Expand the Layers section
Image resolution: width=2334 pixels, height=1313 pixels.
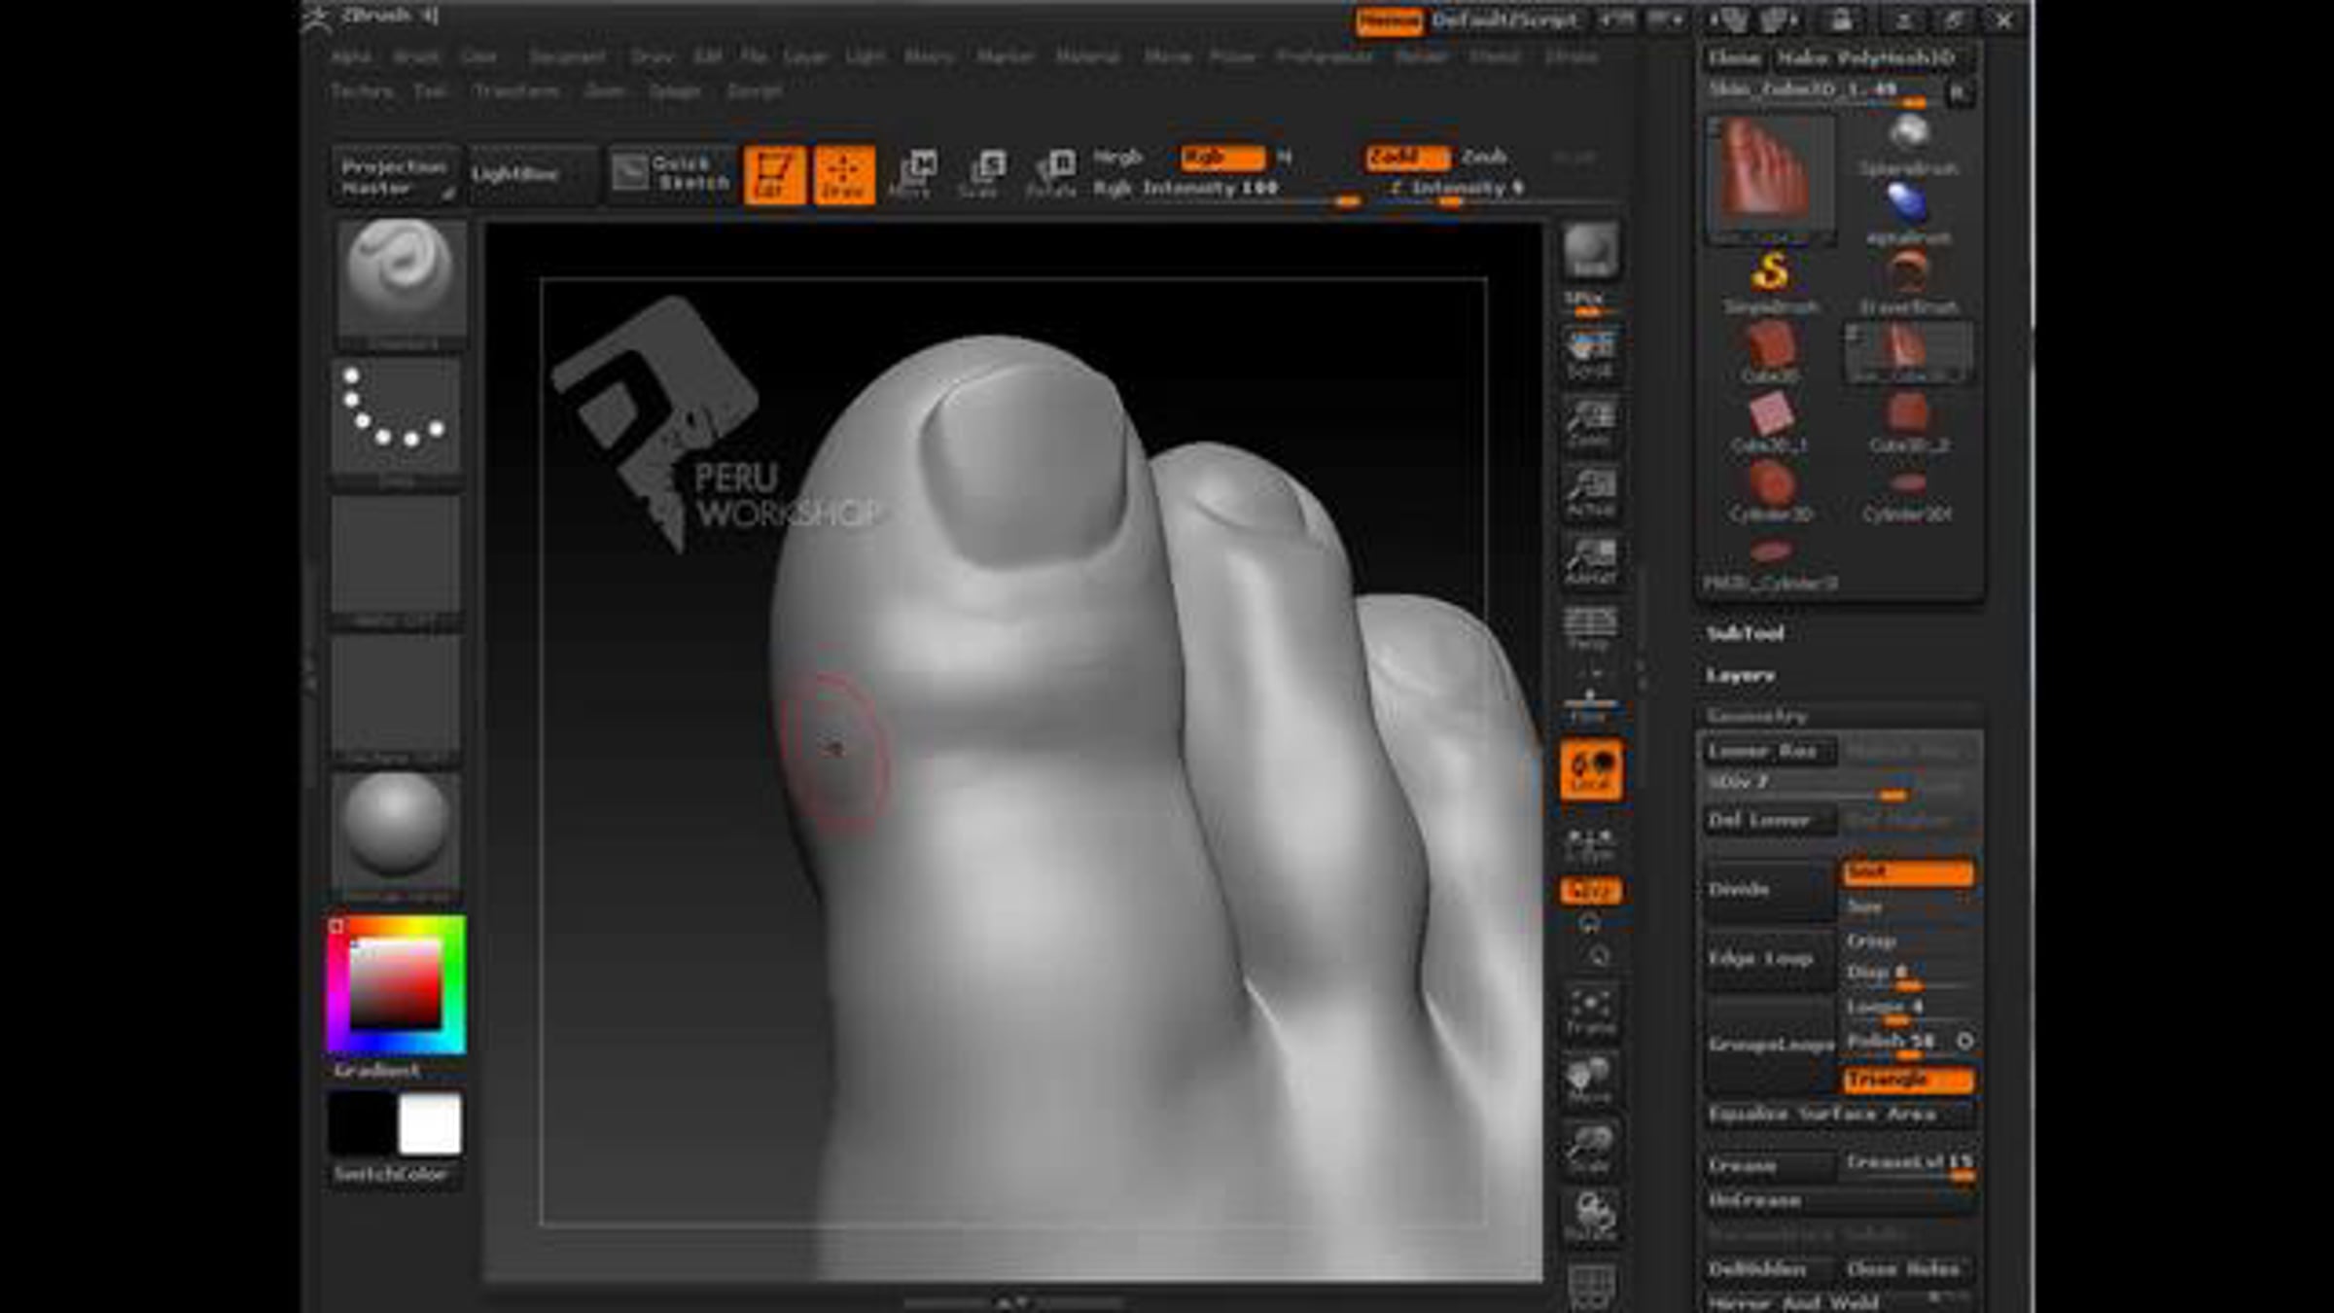click(1741, 675)
